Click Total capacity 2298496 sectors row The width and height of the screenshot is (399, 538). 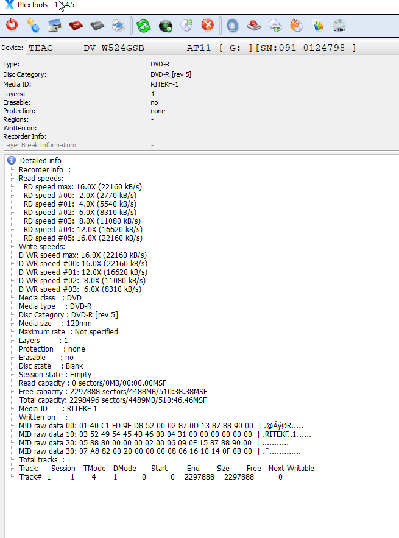click(x=113, y=400)
